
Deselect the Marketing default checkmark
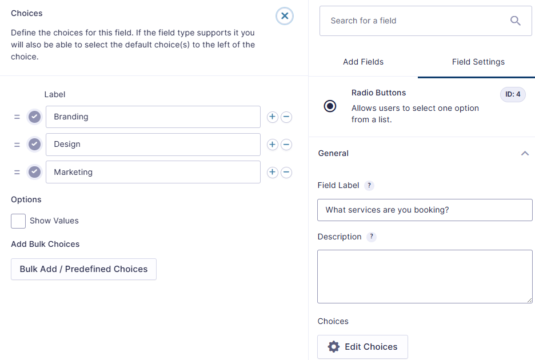pos(34,172)
